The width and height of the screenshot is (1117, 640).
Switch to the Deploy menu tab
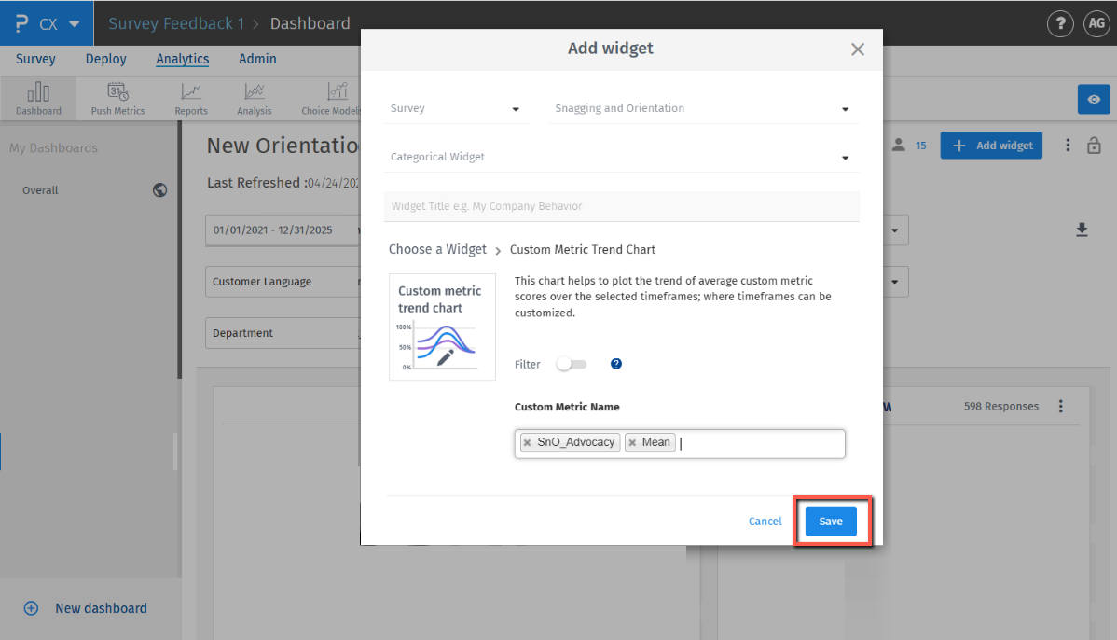105,59
